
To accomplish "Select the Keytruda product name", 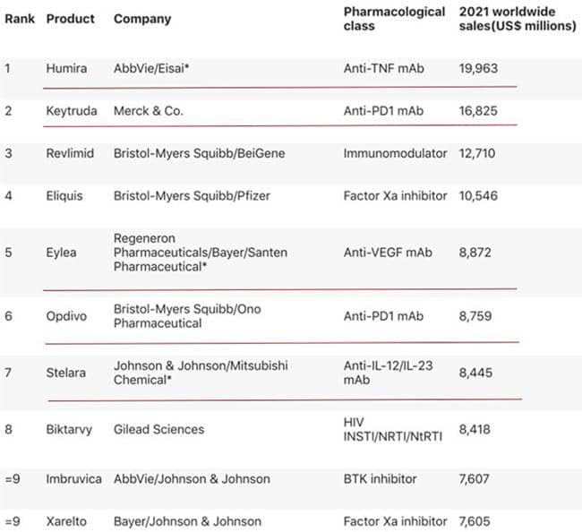I will [72, 111].
